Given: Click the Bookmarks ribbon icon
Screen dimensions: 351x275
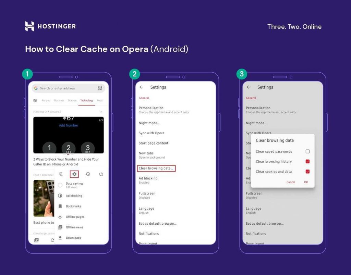Looking at the screenshot, I should (x=60, y=206).
